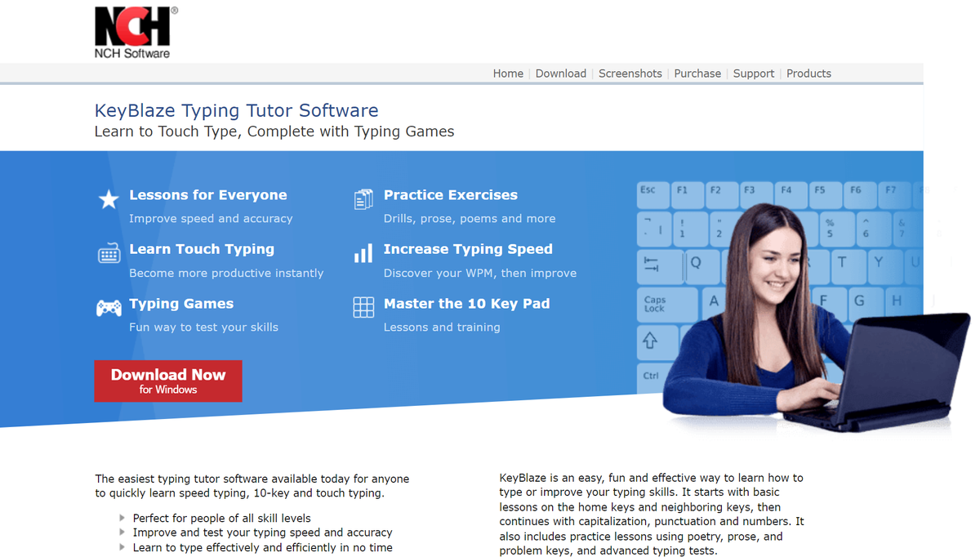Click the Support link
The width and height of the screenshot is (980, 557).
coord(753,73)
